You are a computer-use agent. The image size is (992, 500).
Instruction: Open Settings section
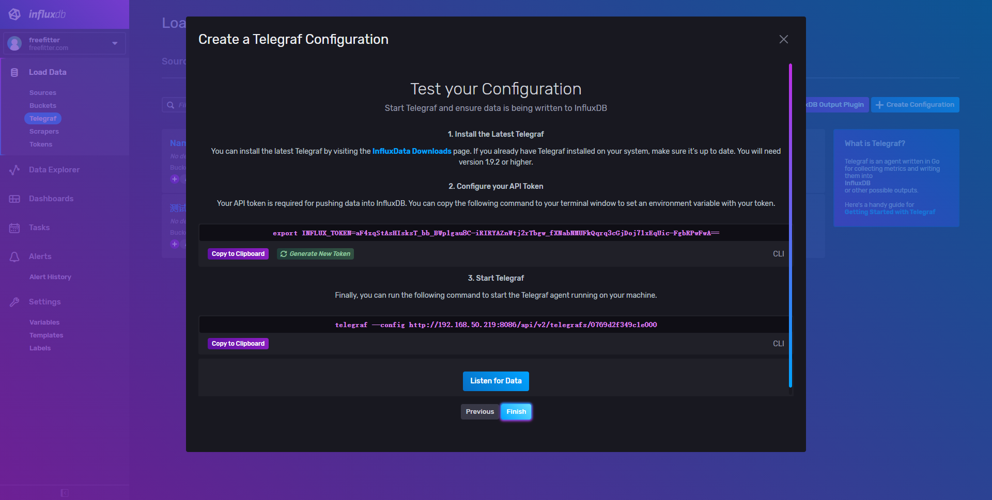point(45,302)
